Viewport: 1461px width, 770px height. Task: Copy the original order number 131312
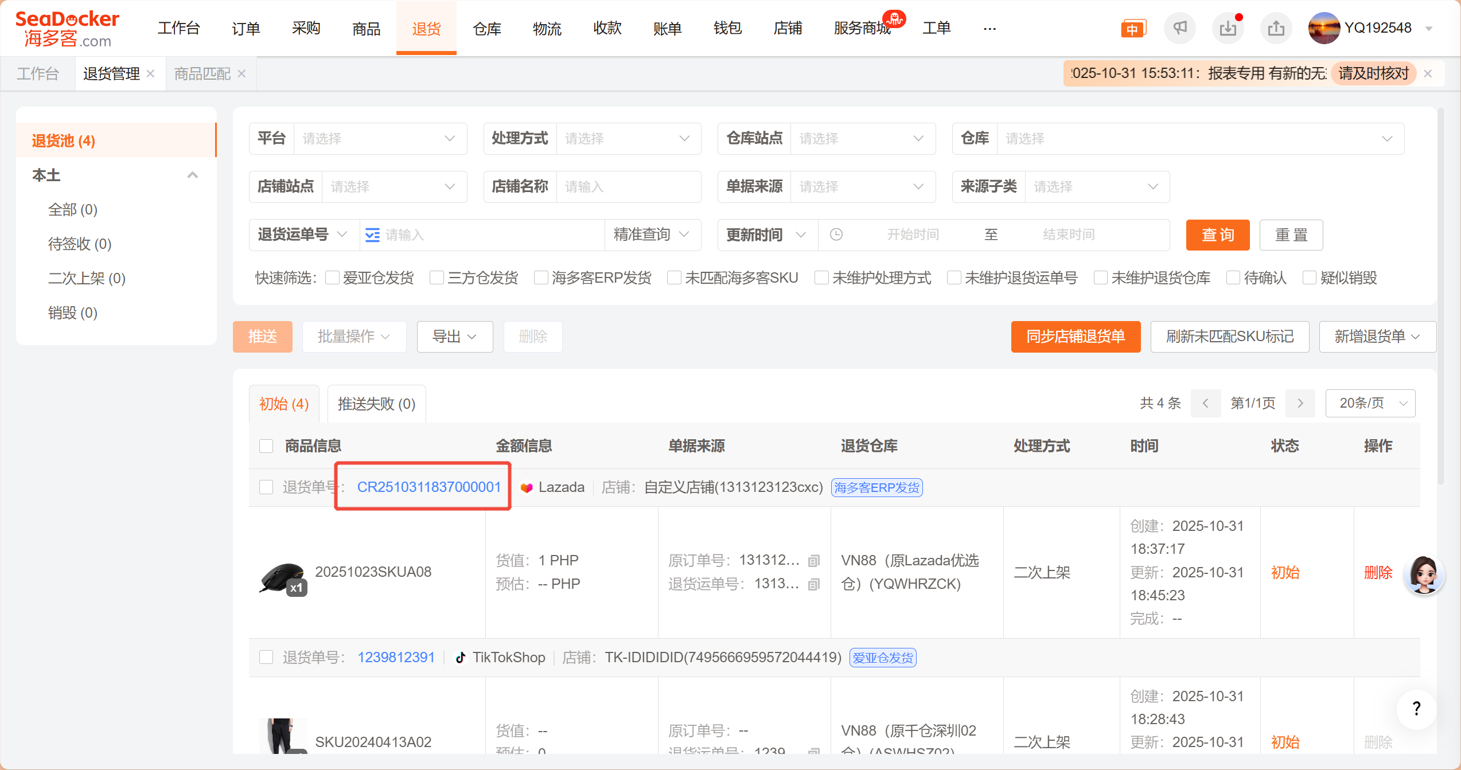click(x=813, y=561)
